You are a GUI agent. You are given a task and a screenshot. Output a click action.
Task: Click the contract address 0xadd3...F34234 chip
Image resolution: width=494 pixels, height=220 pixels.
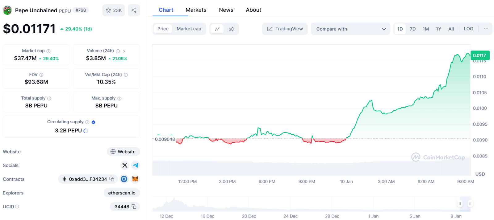[x=88, y=179]
